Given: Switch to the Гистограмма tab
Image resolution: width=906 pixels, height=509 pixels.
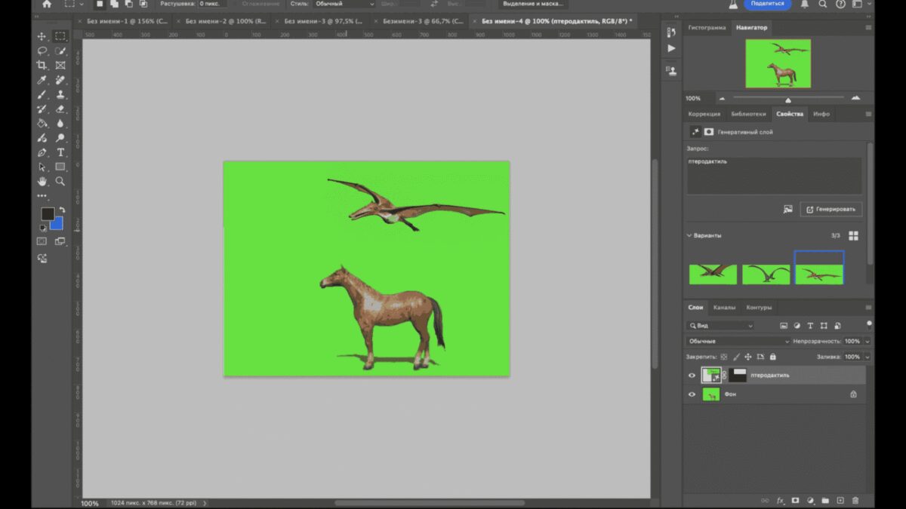Looking at the screenshot, I should tap(707, 28).
